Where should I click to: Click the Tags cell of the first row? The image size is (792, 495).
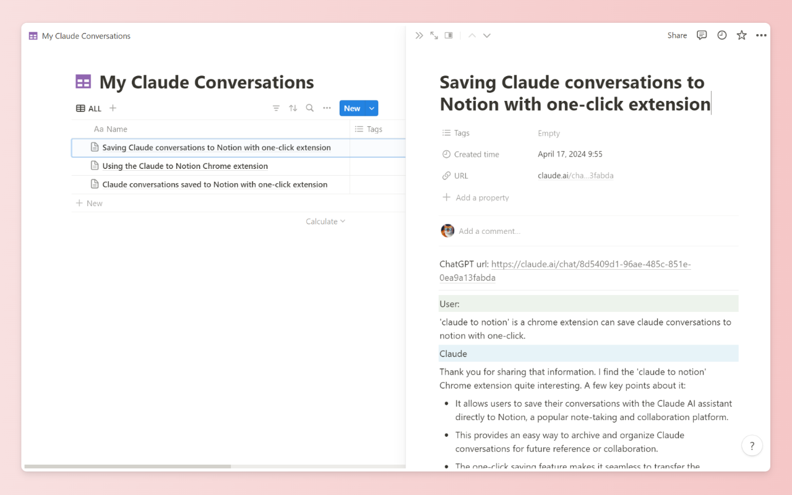click(x=377, y=147)
